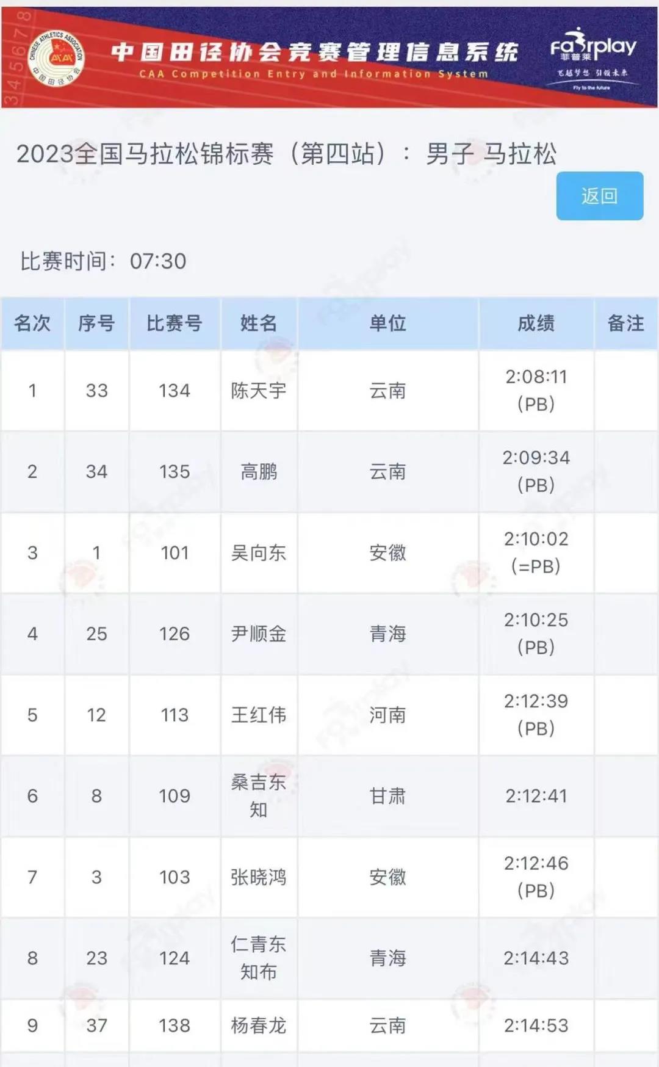The height and width of the screenshot is (1067, 659).
Task: Click the 备注 column header
Action: (625, 323)
